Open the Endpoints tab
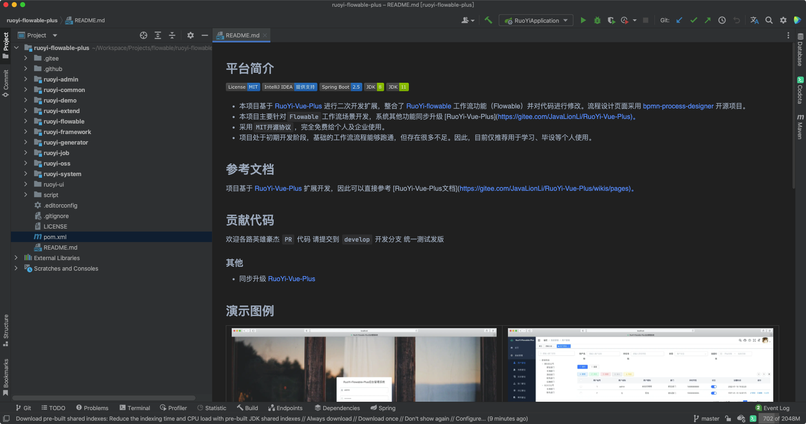Screen dimensions: 806x424 [x=285, y=408]
